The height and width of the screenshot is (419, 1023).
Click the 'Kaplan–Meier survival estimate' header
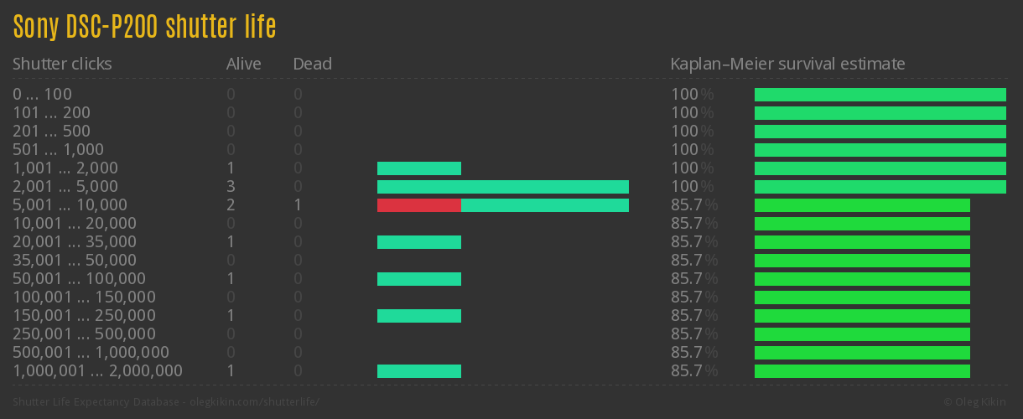(787, 64)
